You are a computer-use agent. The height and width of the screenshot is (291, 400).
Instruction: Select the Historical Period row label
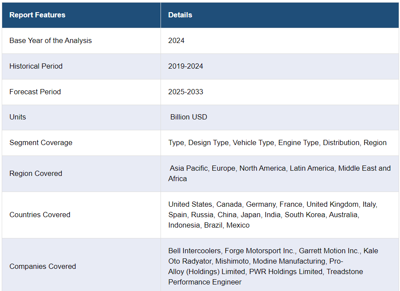[x=36, y=66]
